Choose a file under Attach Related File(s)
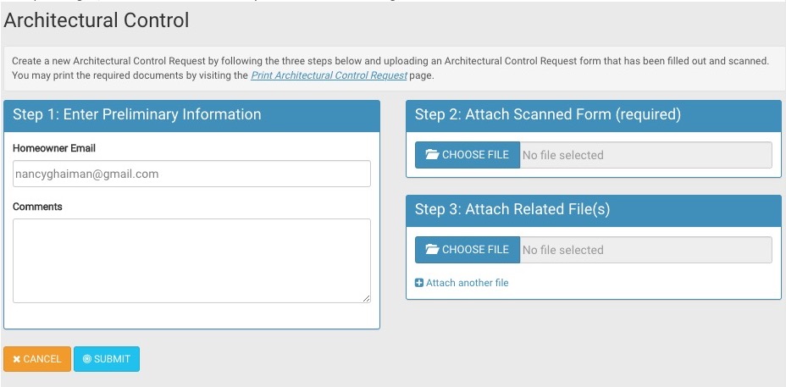The height and width of the screenshot is (387, 786). click(468, 250)
